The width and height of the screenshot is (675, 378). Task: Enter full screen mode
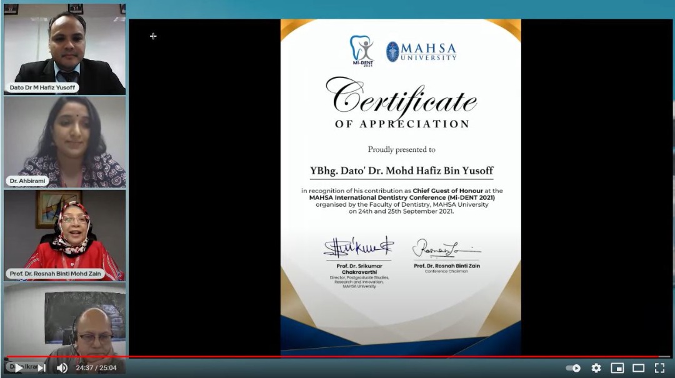[x=659, y=367]
